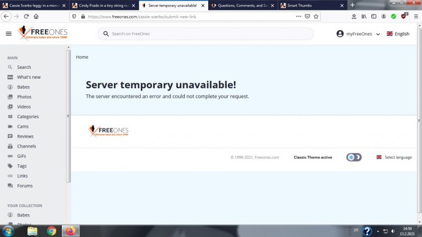Click the FreeOnes logo in the header
Image resolution: width=422 pixels, height=237 pixels.
point(42,33)
